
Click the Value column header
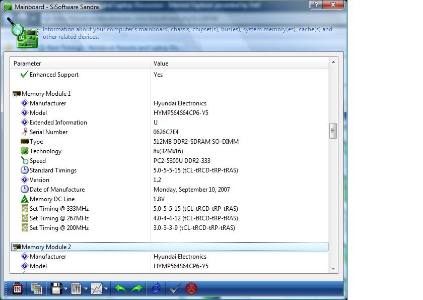(x=240, y=64)
